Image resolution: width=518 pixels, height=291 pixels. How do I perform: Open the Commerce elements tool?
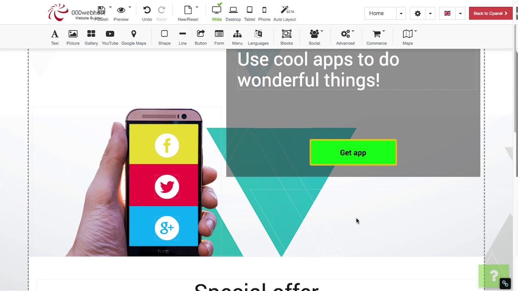tap(376, 37)
